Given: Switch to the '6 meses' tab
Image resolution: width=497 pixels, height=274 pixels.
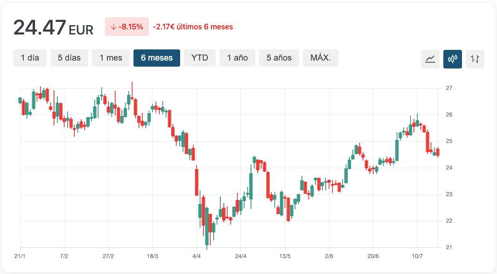Looking at the screenshot, I should click(x=156, y=58).
